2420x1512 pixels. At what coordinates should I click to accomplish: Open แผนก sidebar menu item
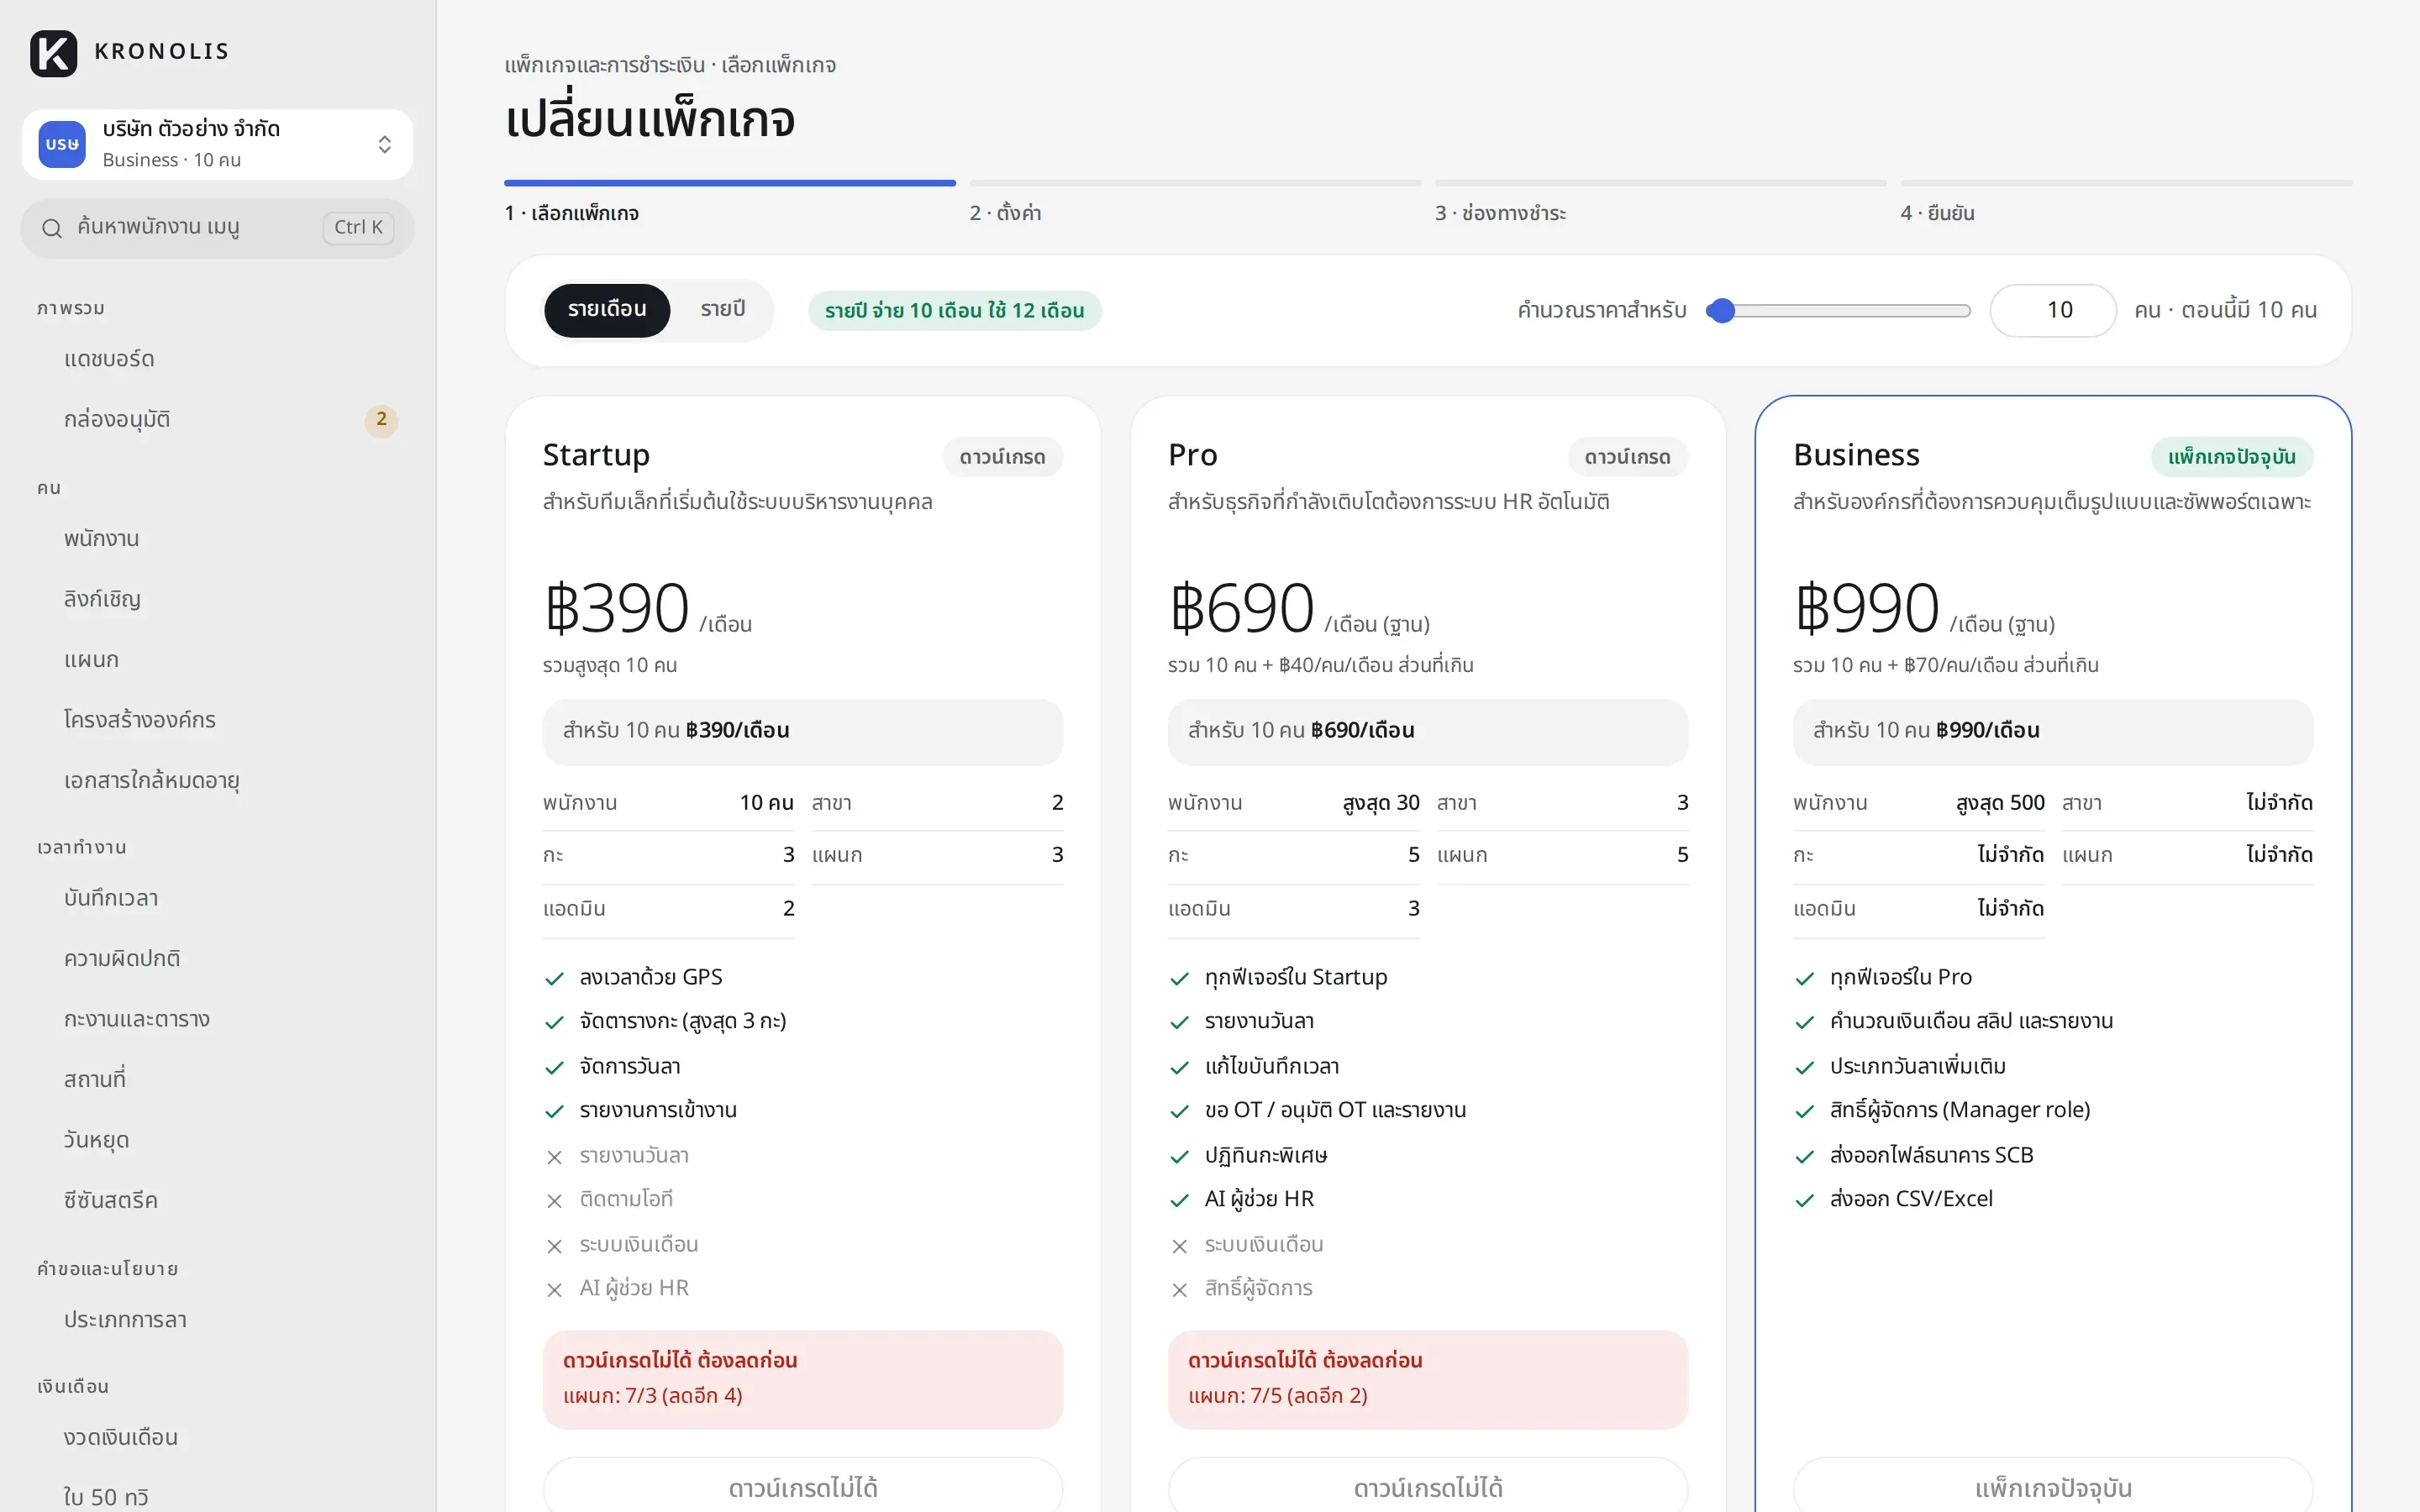point(217,660)
